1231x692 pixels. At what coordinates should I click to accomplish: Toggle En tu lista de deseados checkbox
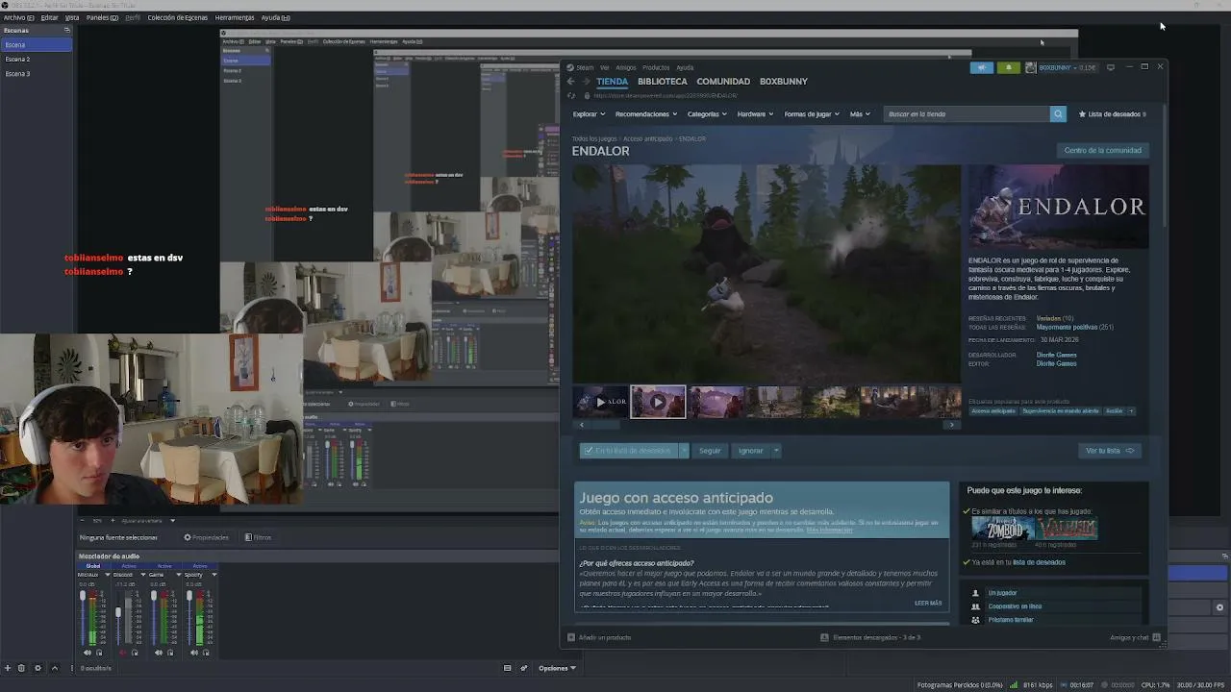(x=630, y=451)
